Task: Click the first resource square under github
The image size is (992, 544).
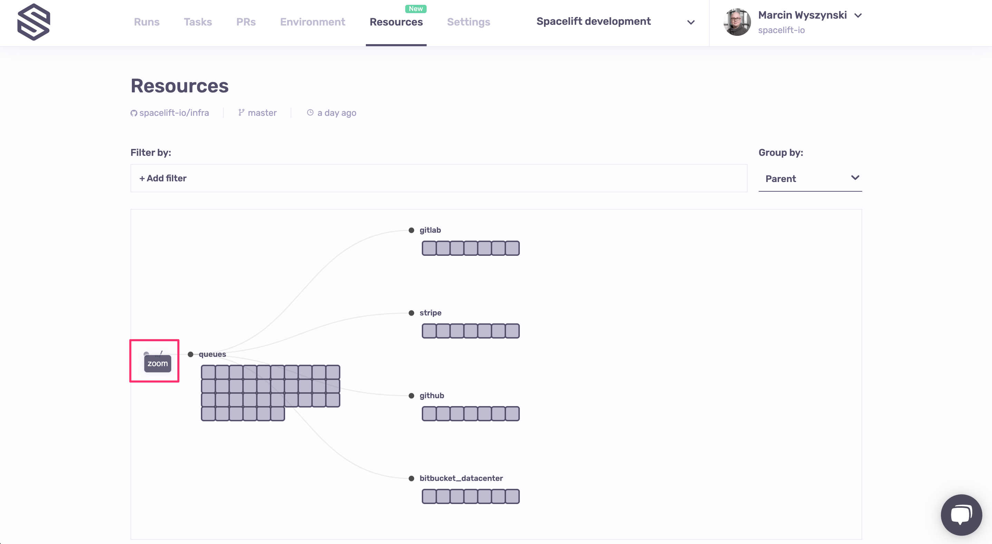Action: [429, 414]
